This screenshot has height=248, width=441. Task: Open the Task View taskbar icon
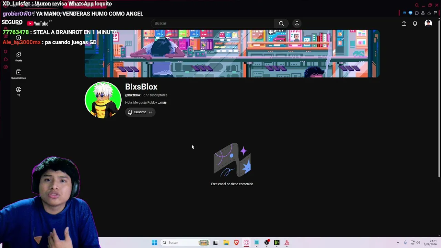pos(215,242)
